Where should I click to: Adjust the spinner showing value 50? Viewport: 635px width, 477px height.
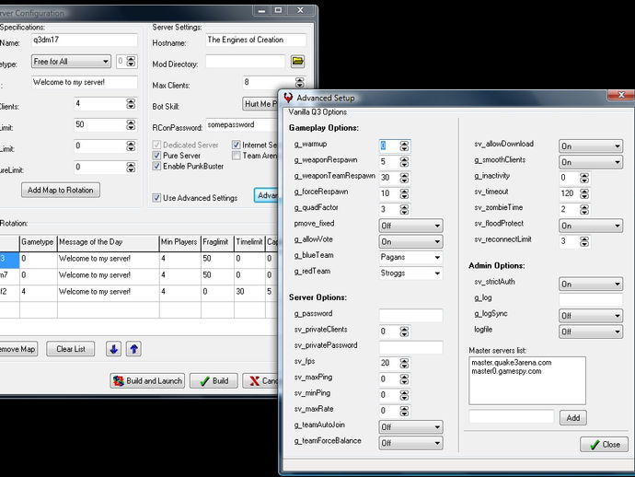(x=131, y=125)
